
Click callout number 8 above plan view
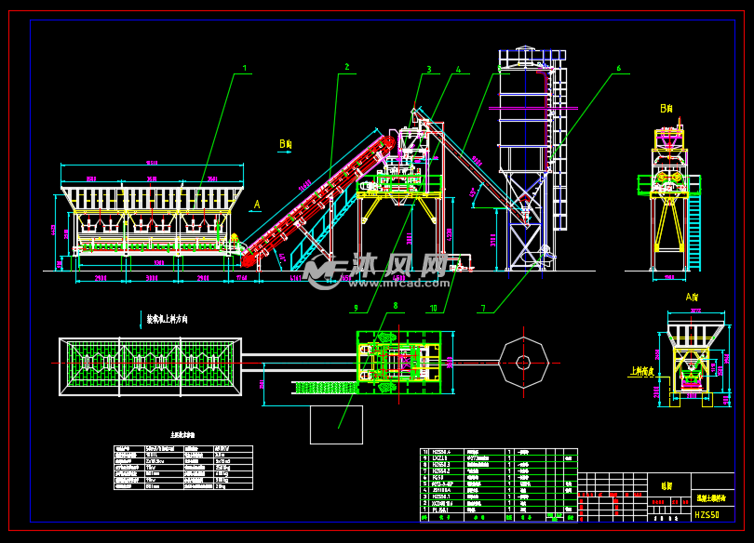tap(396, 306)
